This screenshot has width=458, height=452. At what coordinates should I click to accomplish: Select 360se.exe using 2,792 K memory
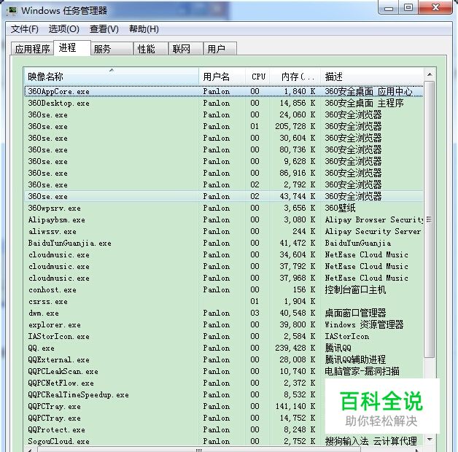(x=223, y=185)
